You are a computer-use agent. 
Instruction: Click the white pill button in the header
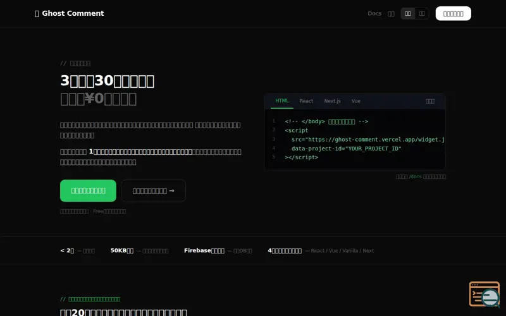coord(453,13)
